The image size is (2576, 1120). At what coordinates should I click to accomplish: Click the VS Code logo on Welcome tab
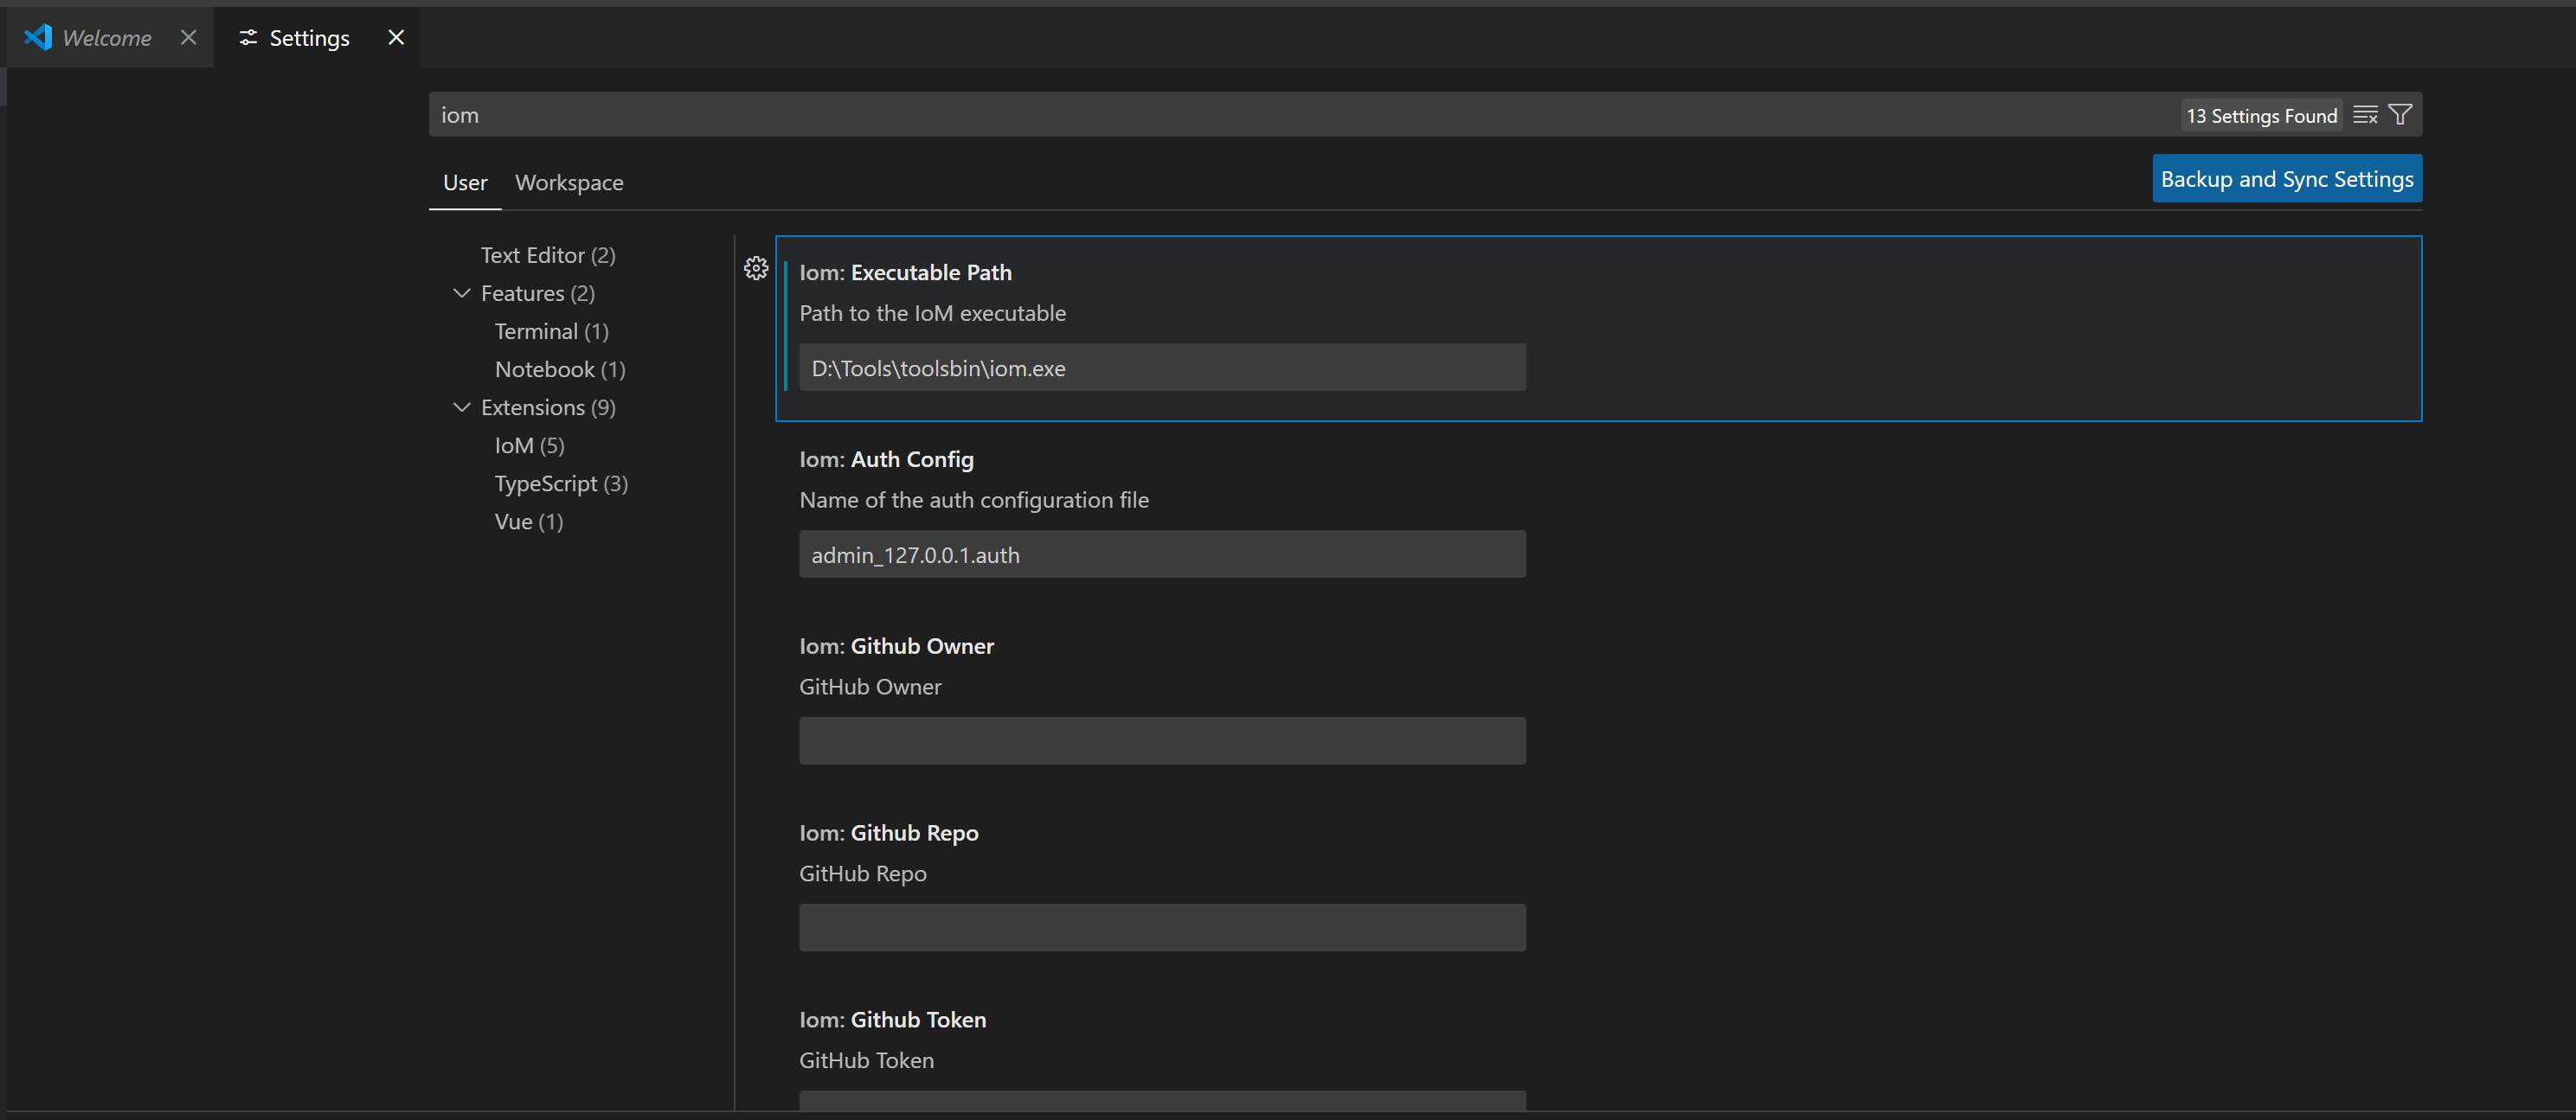tap(38, 37)
